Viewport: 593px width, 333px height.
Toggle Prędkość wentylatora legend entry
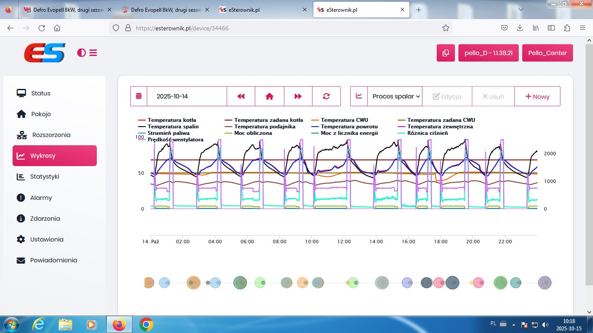pyautogui.click(x=175, y=140)
